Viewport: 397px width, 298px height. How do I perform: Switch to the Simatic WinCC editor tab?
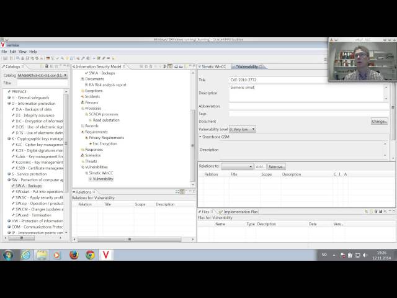213,66
